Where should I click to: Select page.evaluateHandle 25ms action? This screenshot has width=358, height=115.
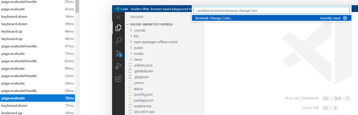[37, 2]
